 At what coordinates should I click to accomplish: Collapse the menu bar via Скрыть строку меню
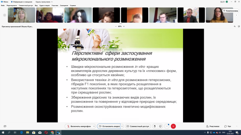coord(44,2)
